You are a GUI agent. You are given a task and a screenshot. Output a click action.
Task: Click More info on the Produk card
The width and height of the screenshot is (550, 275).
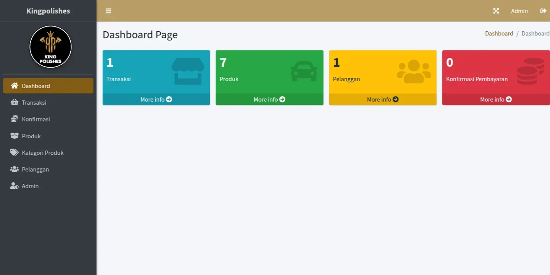coord(269,99)
